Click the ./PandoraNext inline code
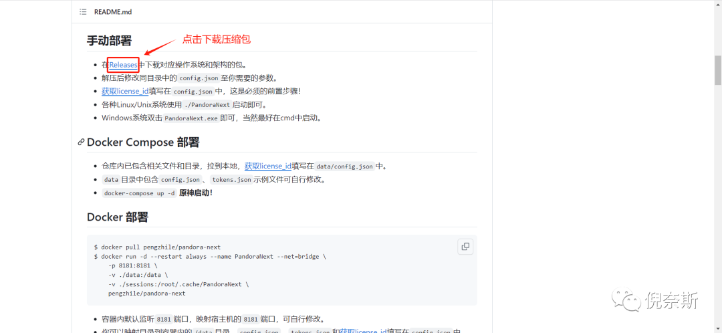 [207, 104]
